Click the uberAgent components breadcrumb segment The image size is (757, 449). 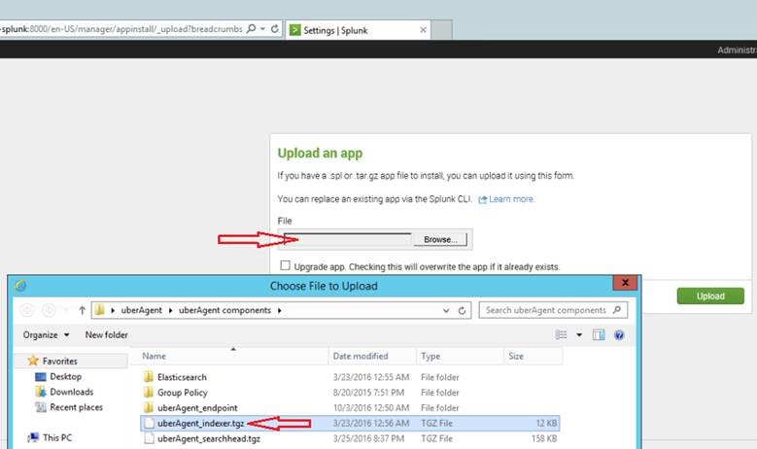[x=225, y=310]
